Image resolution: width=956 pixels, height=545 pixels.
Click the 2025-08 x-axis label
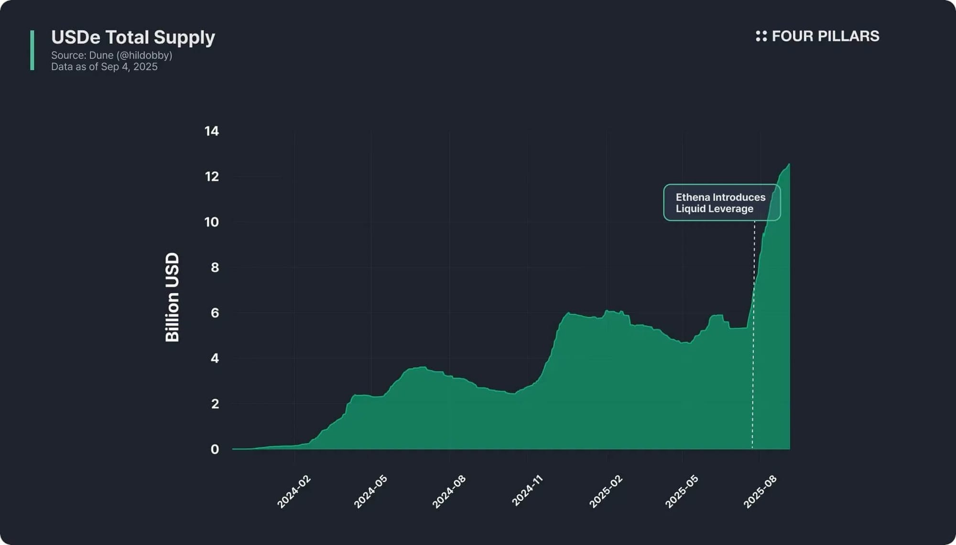point(760,492)
